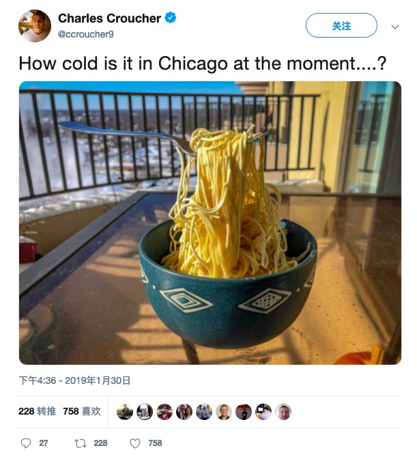Click the blue verified badge
417x461 pixels.
point(170,18)
